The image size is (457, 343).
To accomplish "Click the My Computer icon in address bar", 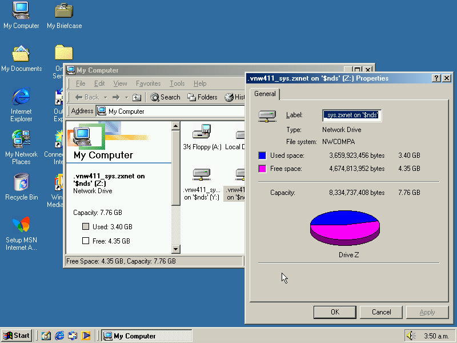I will tap(102, 111).
